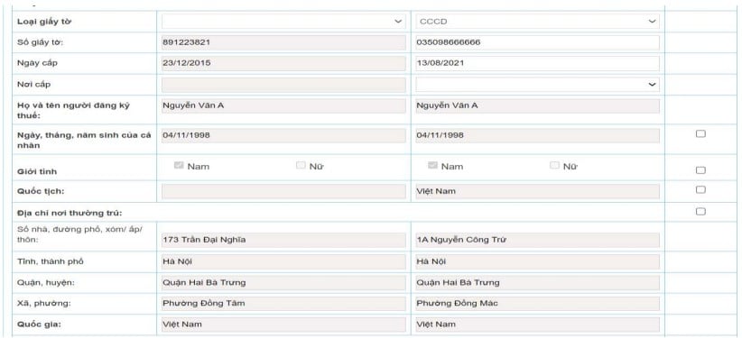Click document number field 035098666666
This screenshot has width=742, height=338.
537,42
